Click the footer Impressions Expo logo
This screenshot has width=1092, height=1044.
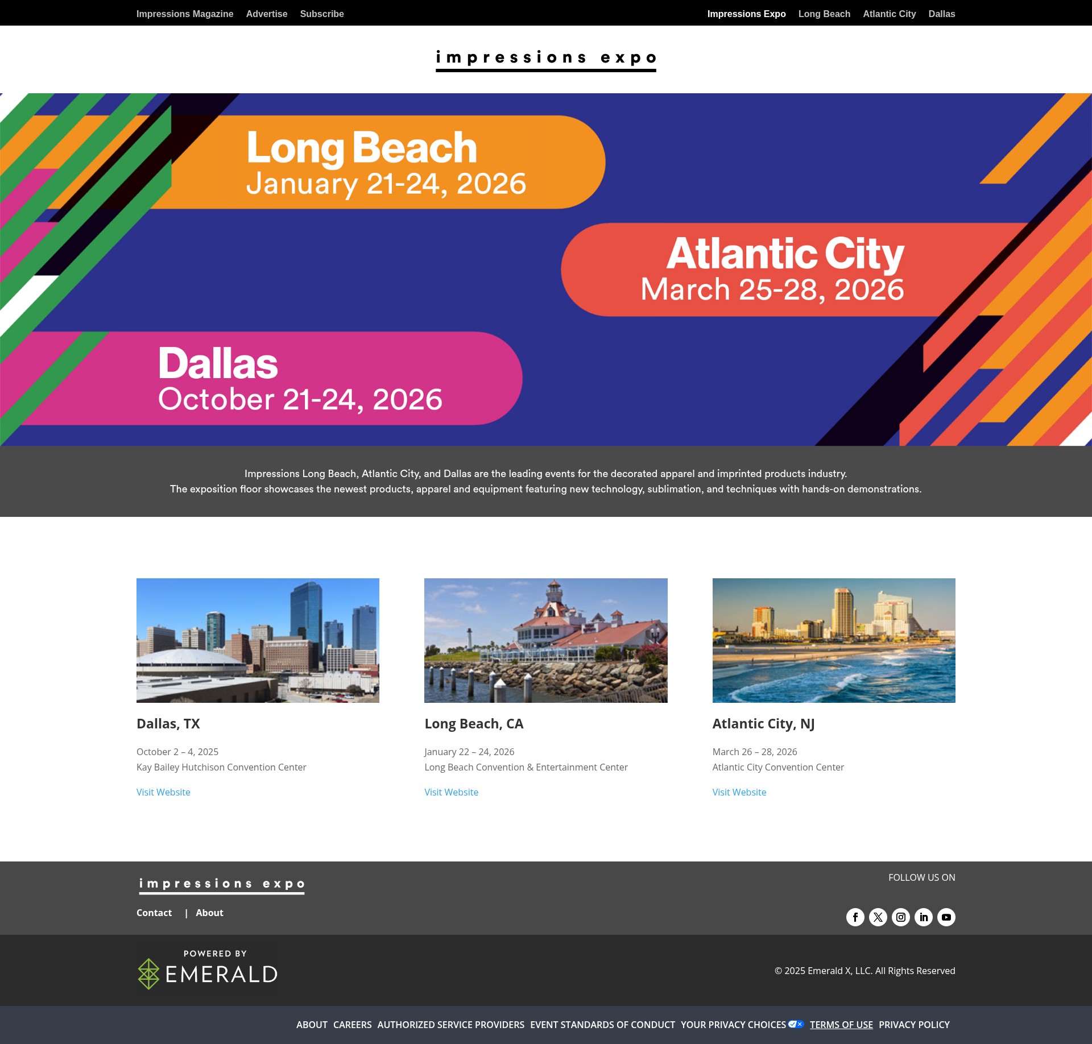(222, 885)
